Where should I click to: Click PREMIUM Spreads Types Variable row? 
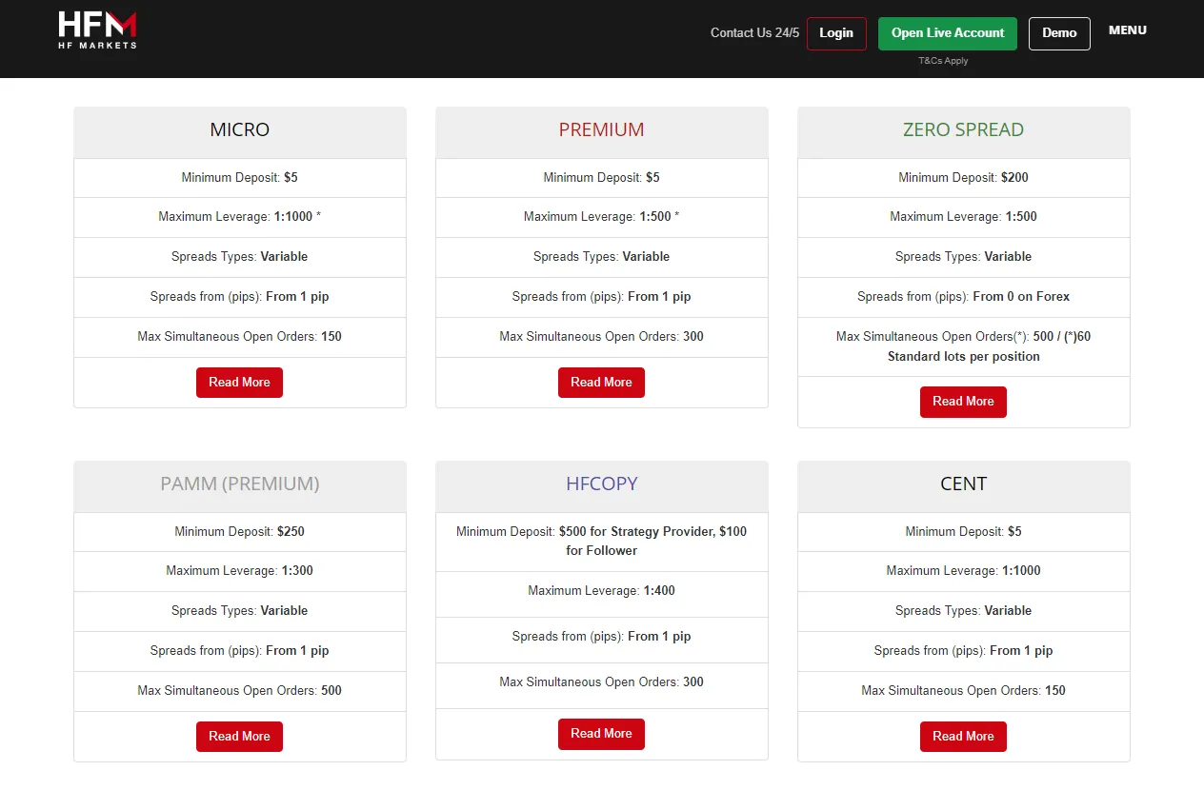tap(602, 257)
